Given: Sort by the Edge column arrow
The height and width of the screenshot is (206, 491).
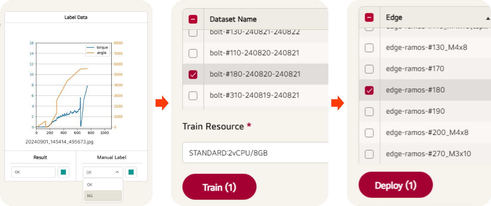Looking at the screenshot, I should click(x=488, y=18).
